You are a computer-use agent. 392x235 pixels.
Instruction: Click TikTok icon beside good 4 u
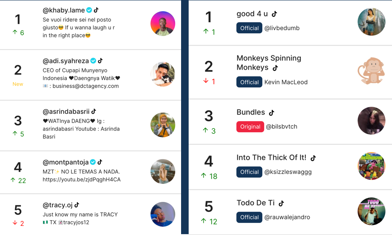274,14
